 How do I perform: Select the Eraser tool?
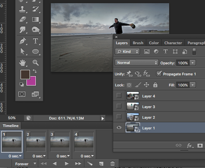click(22, 19)
